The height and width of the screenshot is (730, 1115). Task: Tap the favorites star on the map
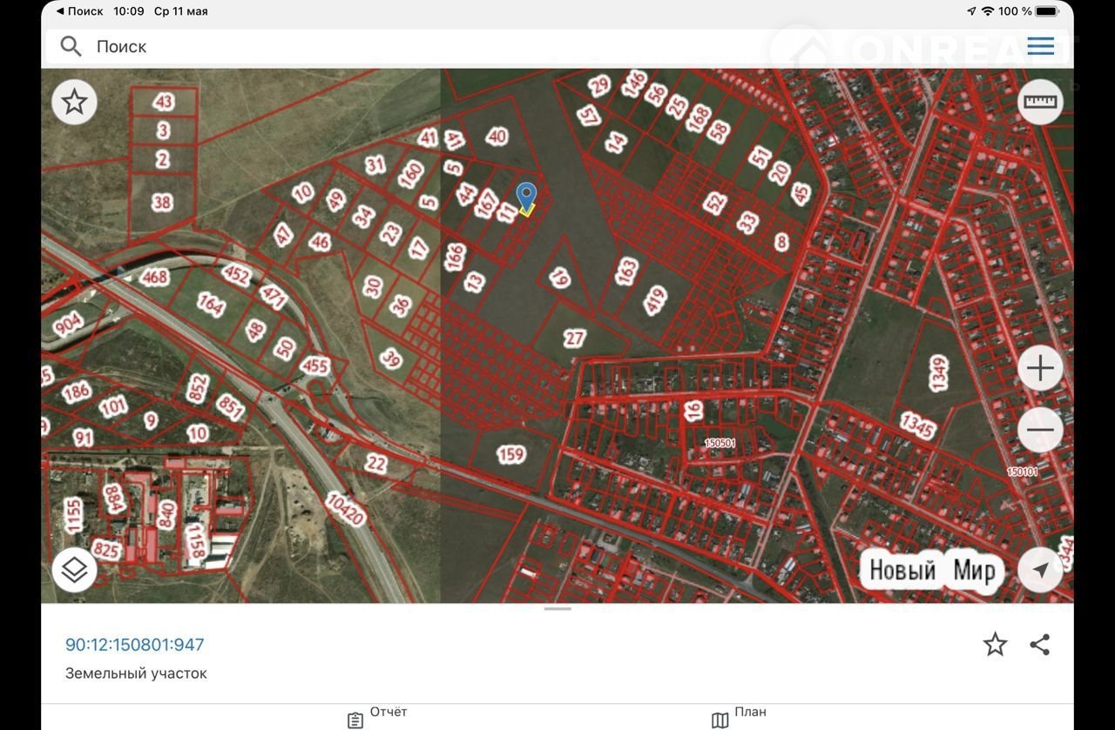point(75,103)
